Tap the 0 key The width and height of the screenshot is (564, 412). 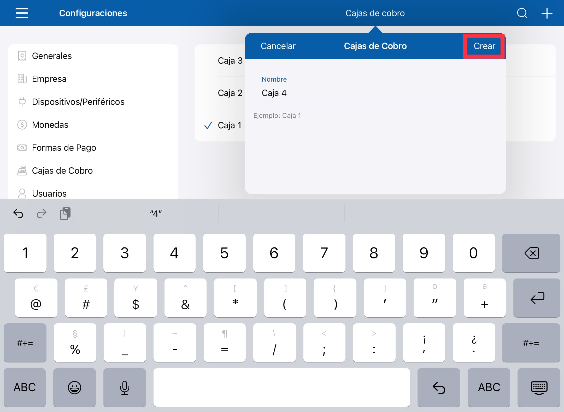[474, 253]
